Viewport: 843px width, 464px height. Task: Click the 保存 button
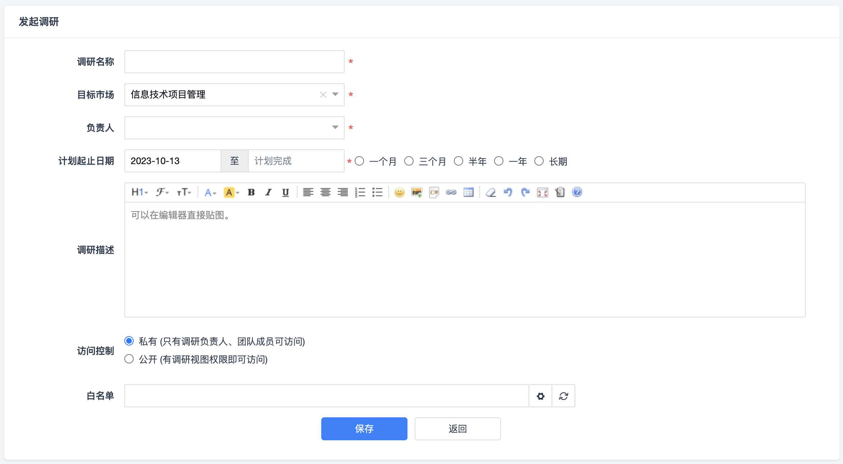364,429
